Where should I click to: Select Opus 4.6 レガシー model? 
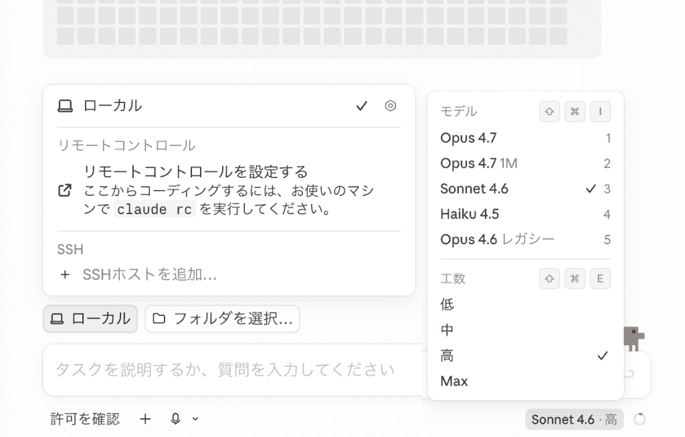(x=526, y=240)
